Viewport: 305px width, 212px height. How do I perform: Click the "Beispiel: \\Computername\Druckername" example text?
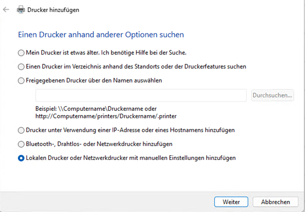click(96, 109)
